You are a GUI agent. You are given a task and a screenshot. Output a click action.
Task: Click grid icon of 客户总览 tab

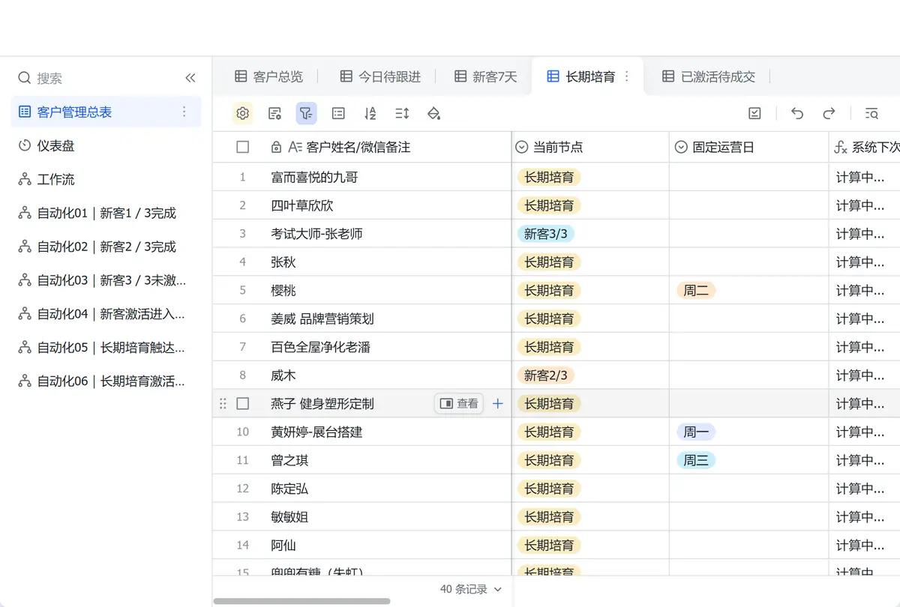[241, 76]
